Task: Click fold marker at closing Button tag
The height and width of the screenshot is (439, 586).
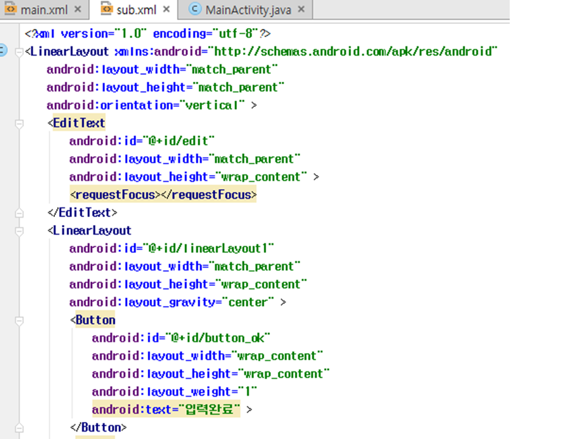Action: 19,427
